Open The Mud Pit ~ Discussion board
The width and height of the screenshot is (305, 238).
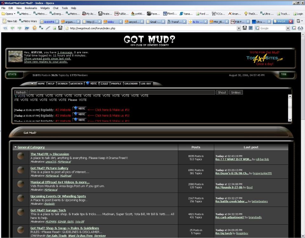(50, 154)
